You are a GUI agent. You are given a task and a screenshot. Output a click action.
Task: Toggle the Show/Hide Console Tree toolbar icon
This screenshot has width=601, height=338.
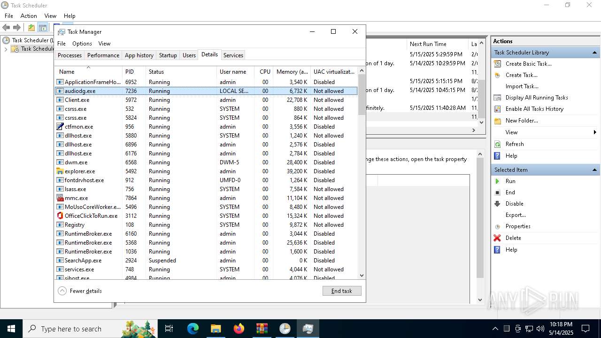43,28
